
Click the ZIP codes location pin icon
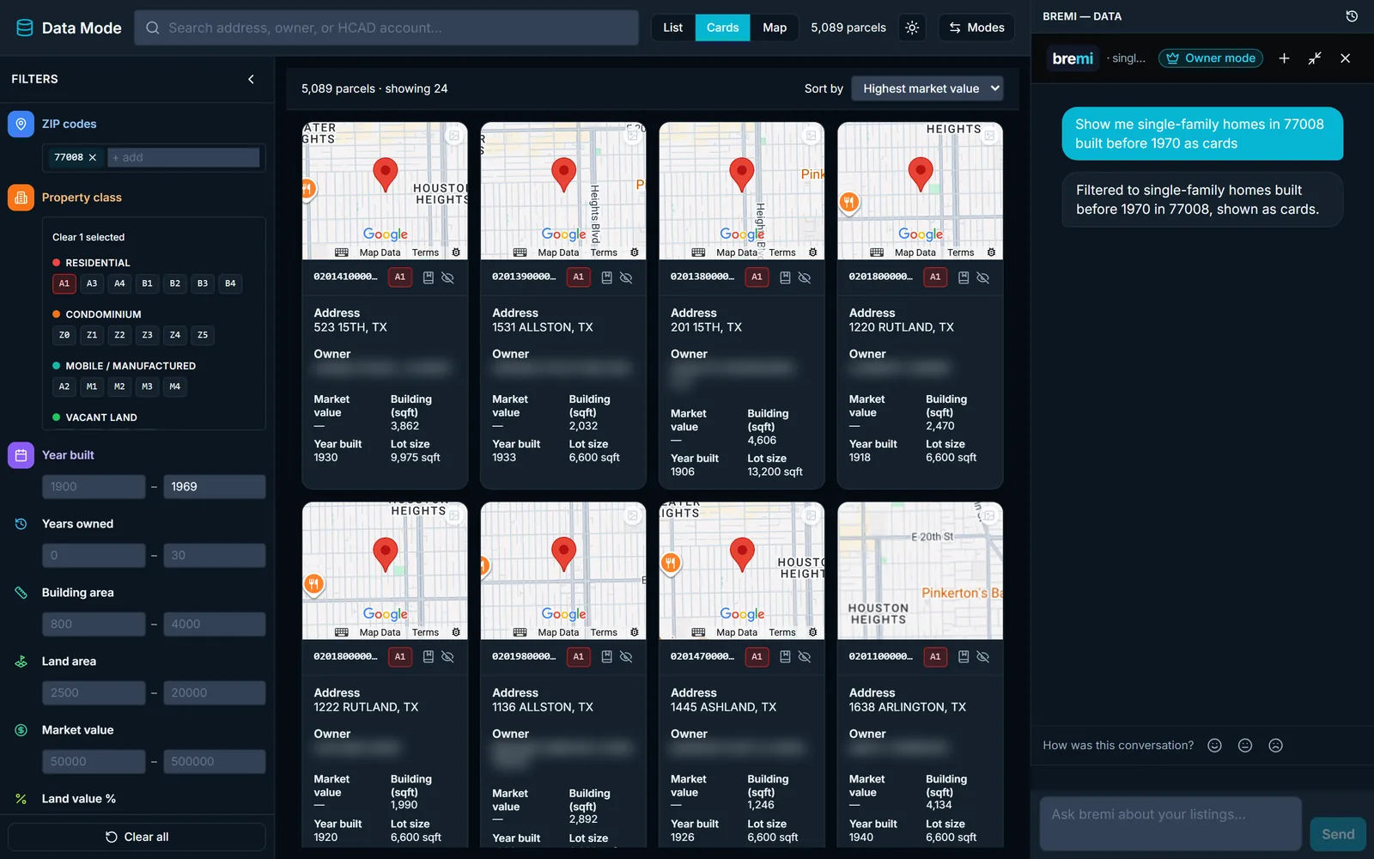tap(21, 124)
